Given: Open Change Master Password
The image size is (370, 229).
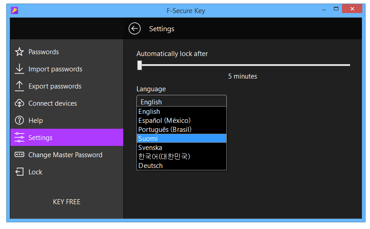Looking at the screenshot, I should [x=67, y=155].
